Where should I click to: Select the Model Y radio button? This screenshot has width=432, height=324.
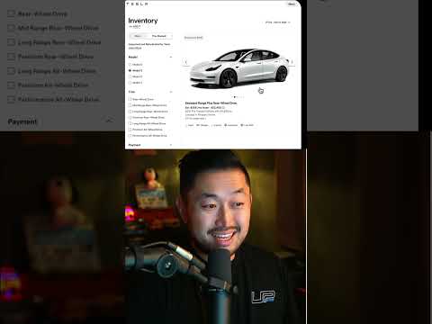click(x=130, y=83)
